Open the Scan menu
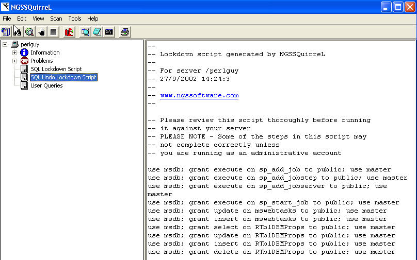Viewport: 417px width, 260px height. pos(56,19)
